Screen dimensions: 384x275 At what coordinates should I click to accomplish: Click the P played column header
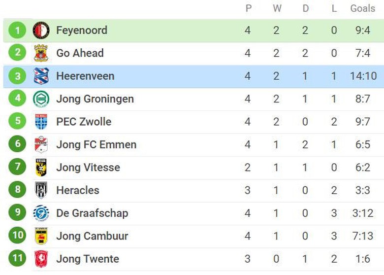point(248,8)
